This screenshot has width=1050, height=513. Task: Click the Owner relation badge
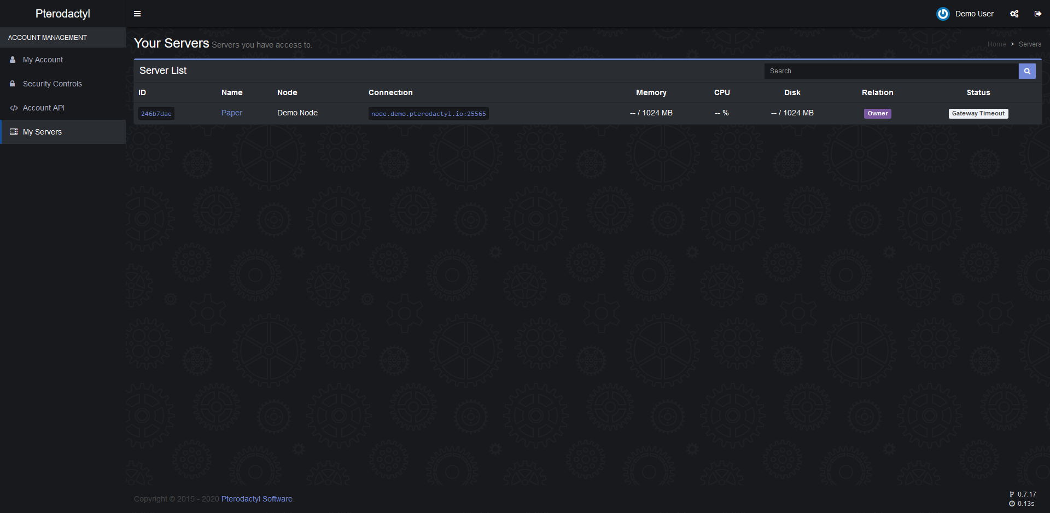click(878, 114)
